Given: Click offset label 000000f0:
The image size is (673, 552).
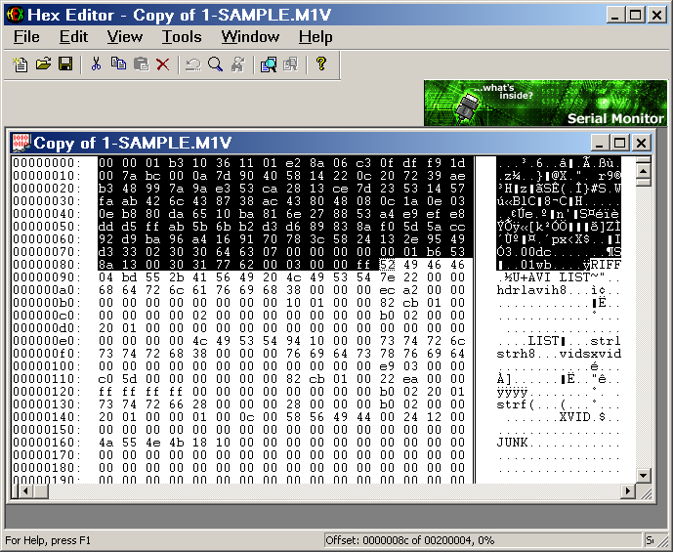Looking at the screenshot, I should (46, 354).
